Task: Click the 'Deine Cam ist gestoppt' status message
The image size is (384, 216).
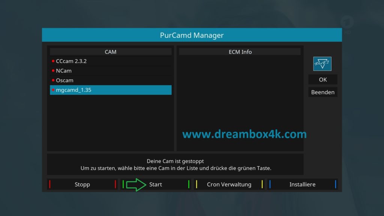Action: pos(175,161)
